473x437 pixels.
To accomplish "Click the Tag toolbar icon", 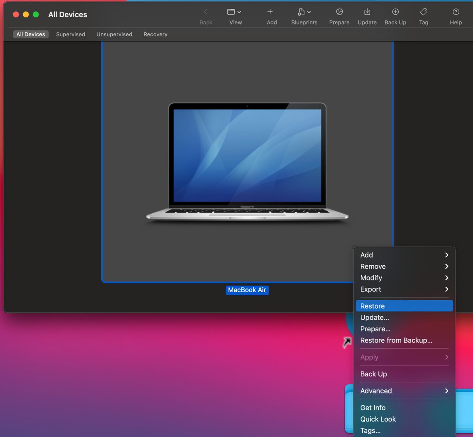I will point(424,12).
